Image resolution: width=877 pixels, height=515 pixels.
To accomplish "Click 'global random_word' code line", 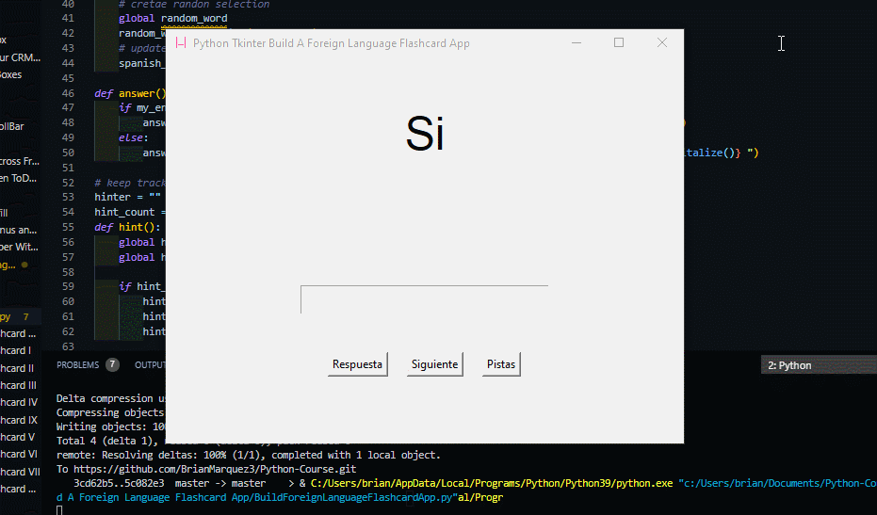I will (172, 19).
